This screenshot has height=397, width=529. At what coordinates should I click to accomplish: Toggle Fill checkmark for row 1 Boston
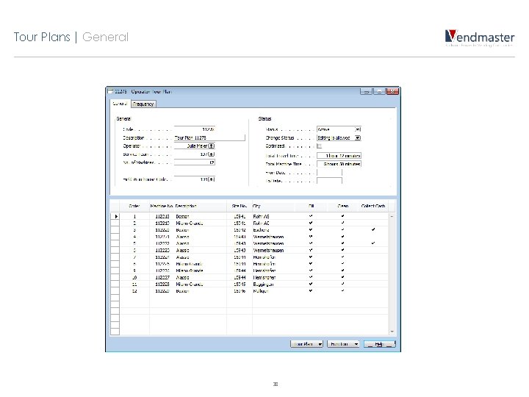click(x=311, y=216)
